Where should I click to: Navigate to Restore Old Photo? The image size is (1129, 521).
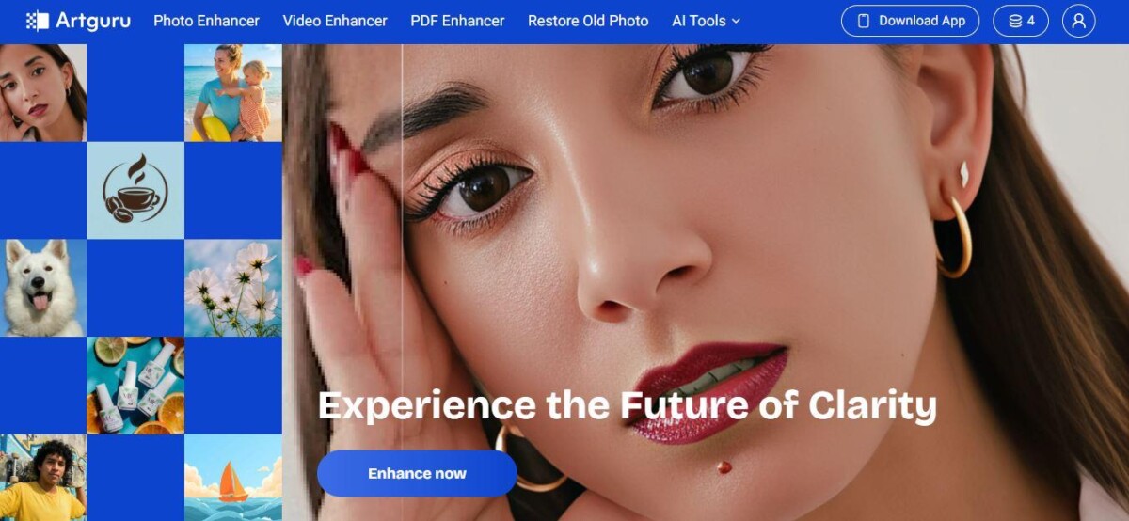(x=588, y=21)
